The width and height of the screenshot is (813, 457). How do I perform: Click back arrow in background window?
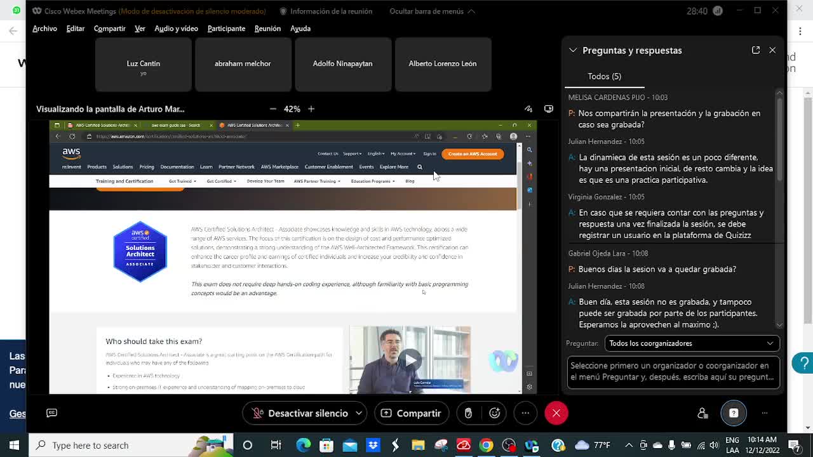point(13,30)
